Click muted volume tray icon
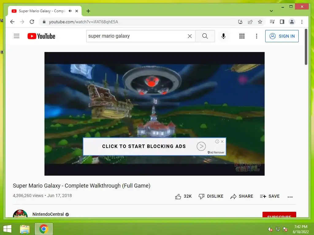This screenshot has height=235, width=314. click(x=270, y=229)
